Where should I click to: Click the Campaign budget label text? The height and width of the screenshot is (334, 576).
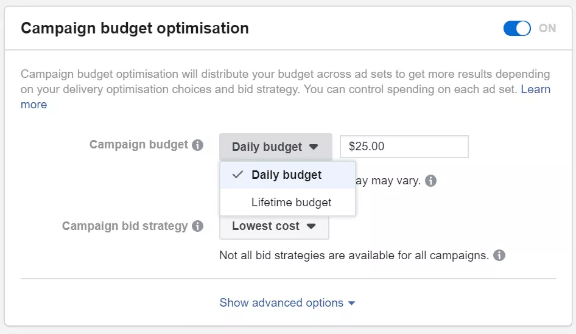tap(139, 145)
